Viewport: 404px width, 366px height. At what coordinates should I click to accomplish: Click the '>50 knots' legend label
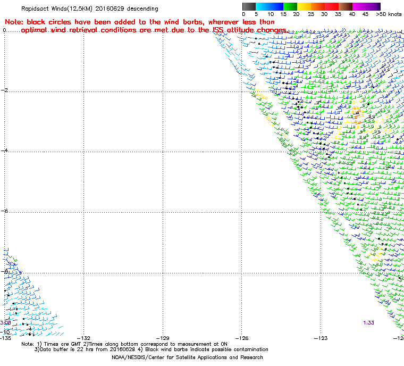coord(389,14)
